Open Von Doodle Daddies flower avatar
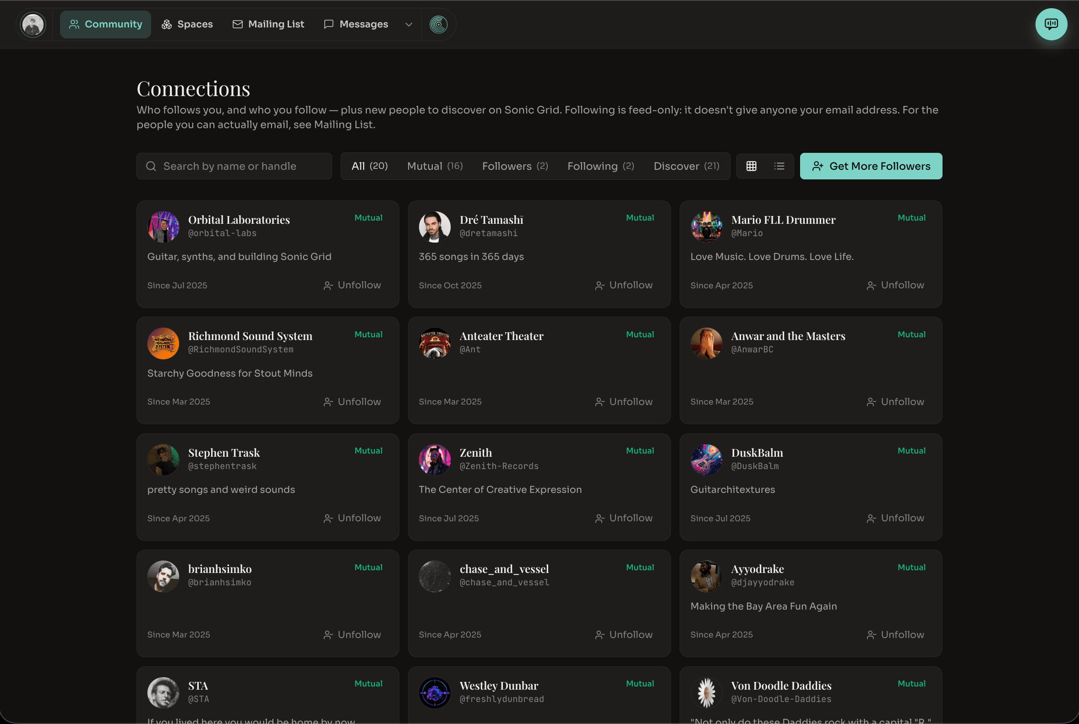Screen dimensions: 1079x724 pyautogui.click(x=706, y=692)
